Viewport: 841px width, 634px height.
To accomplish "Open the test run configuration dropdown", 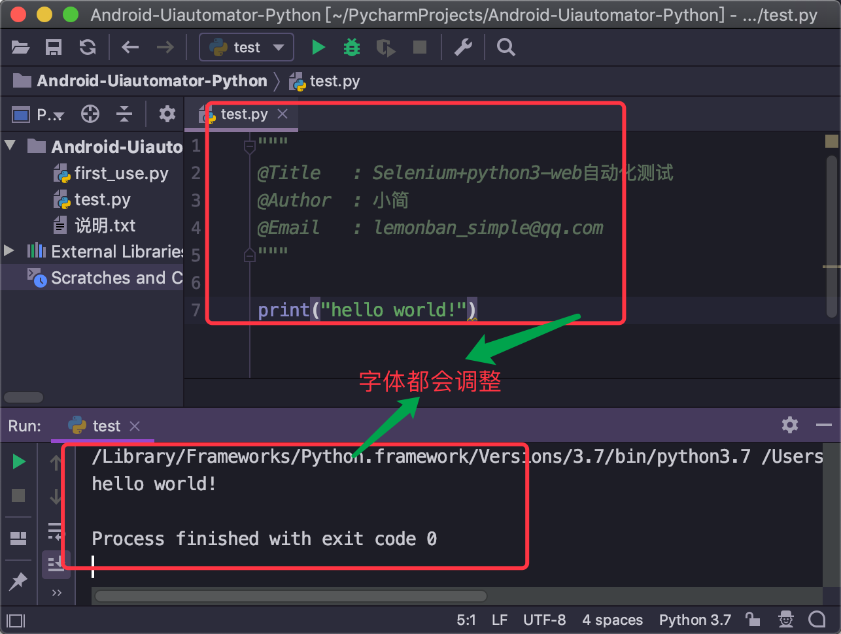I will [247, 47].
